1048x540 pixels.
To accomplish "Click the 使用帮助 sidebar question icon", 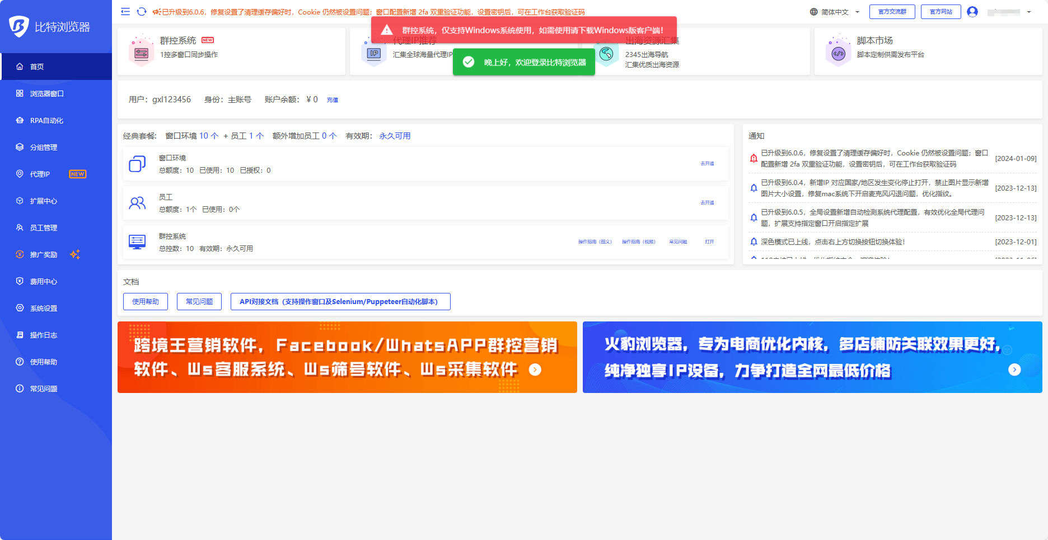I will [x=20, y=362].
